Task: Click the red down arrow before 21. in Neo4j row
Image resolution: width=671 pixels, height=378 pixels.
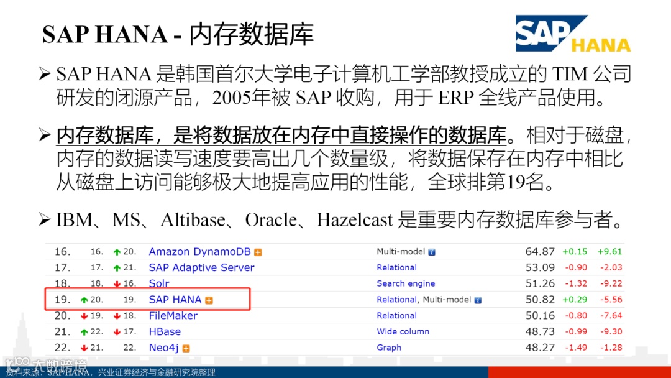Action: coord(84,348)
